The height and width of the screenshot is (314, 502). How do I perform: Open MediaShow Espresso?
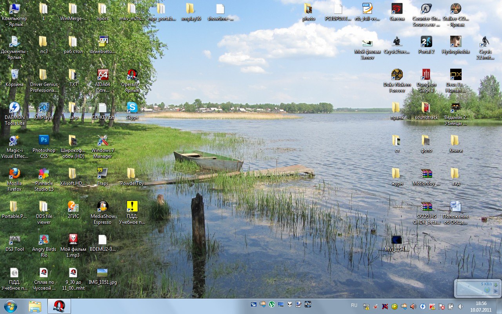coord(103,213)
